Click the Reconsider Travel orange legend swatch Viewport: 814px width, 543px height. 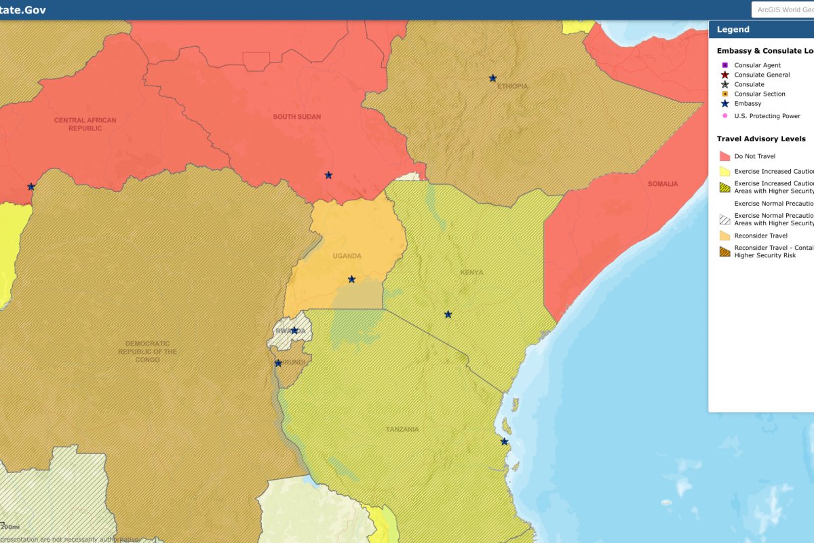coord(724,236)
